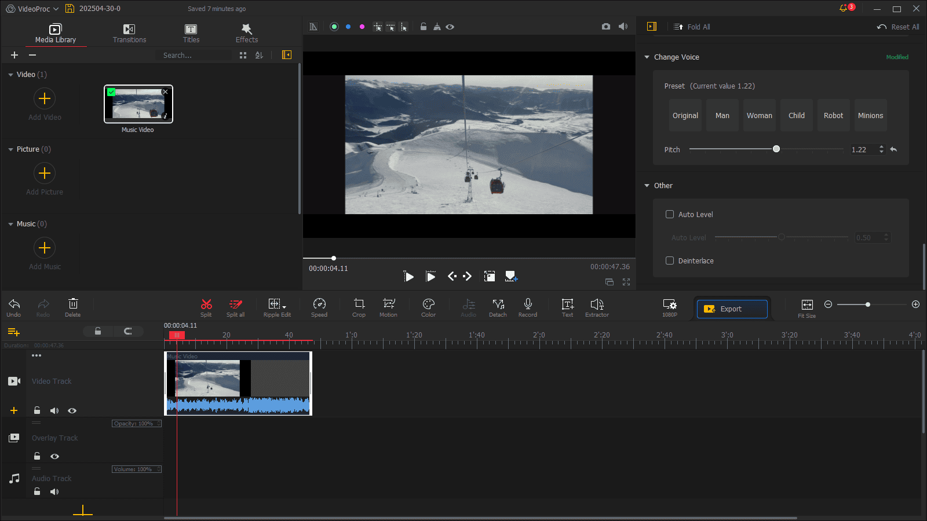The height and width of the screenshot is (521, 927).
Task: Switch to the Effects tab
Action: point(247,34)
